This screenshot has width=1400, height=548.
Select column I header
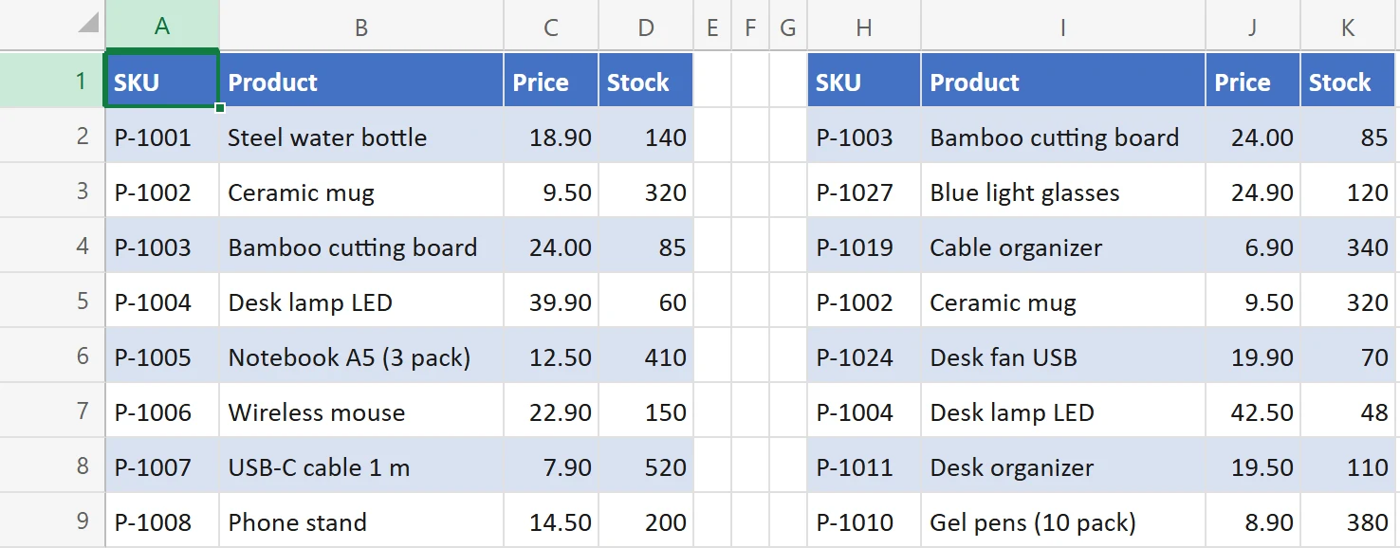1063,26
